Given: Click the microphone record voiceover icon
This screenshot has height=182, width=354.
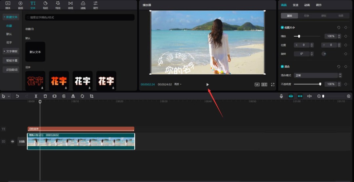Looking at the screenshot, I should click(281, 96).
